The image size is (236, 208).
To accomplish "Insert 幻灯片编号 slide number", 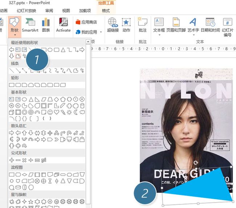I will tap(228, 27).
